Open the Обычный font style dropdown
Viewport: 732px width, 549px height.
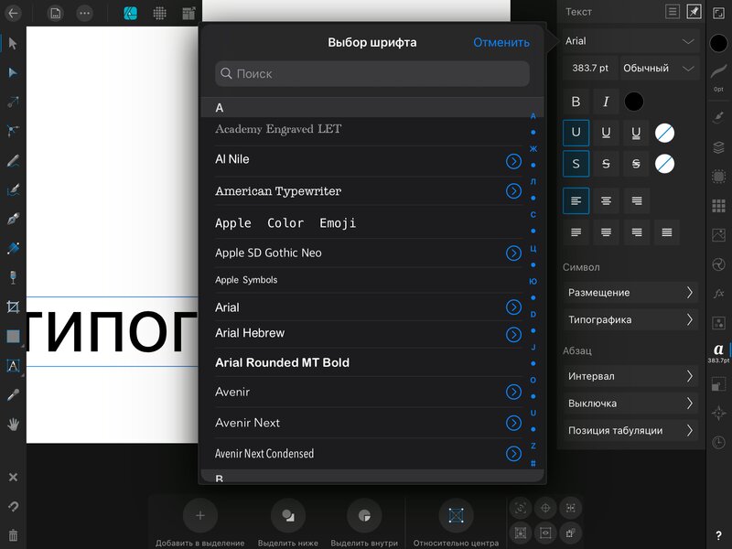[x=659, y=68]
